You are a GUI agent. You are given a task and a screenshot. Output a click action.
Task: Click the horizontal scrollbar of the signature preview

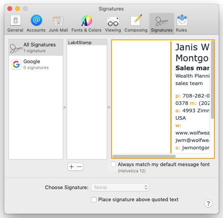(x=144, y=156)
